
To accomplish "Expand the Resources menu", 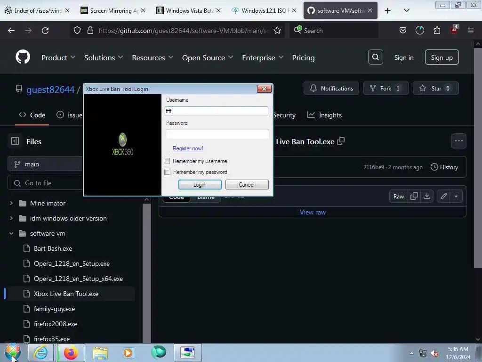I will click(153, 58).
